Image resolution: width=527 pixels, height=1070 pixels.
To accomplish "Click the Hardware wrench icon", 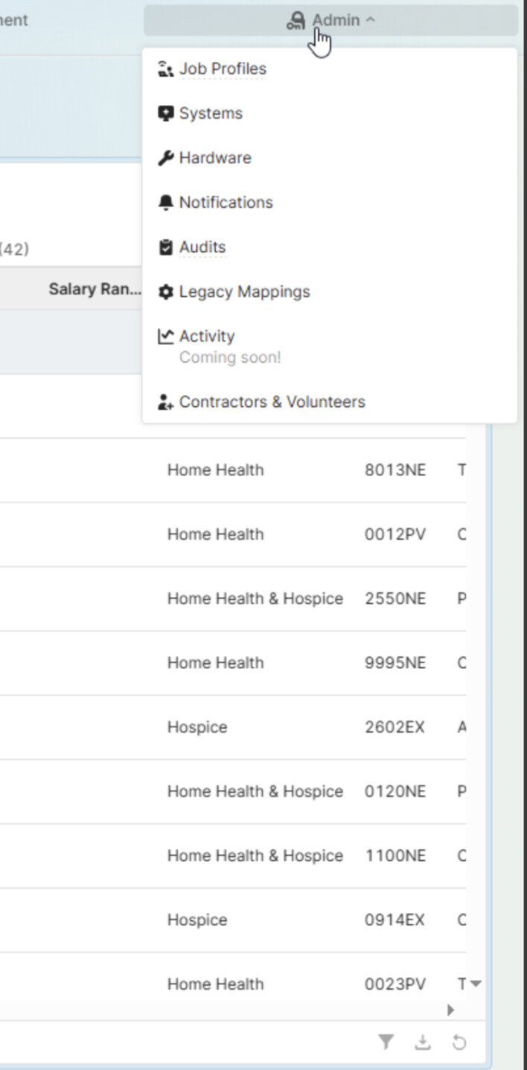I will (165, 158).
